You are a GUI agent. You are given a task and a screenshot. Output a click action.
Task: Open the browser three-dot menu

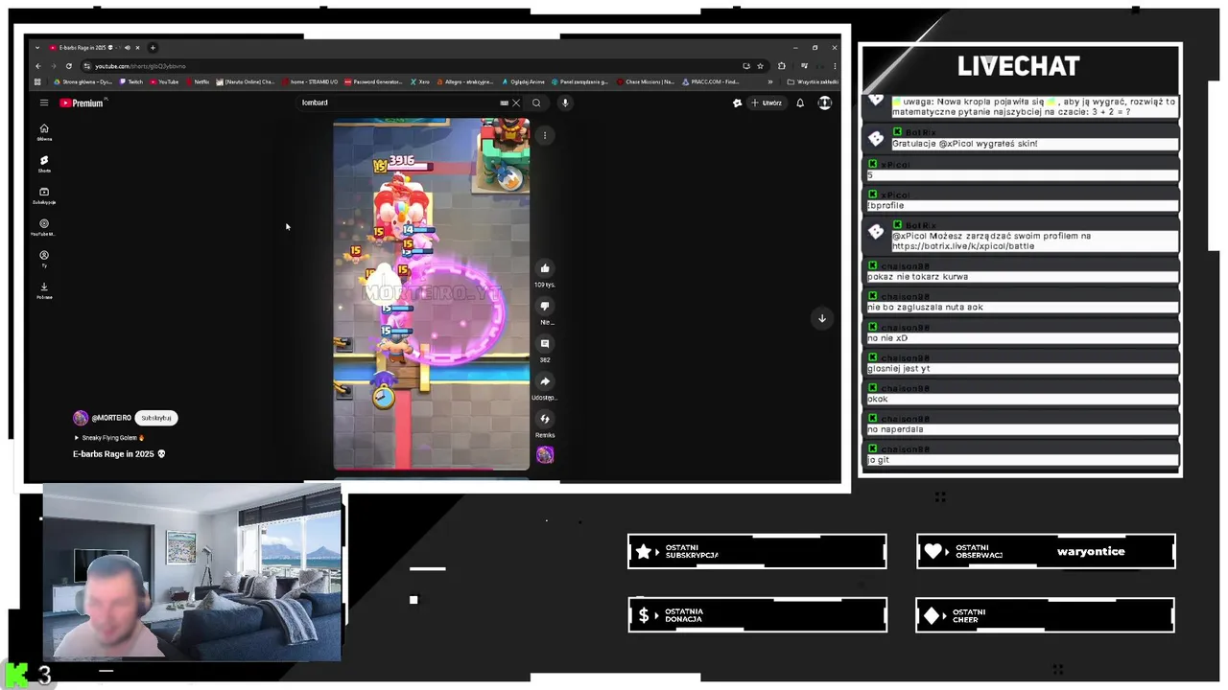(x=835, y=66)
